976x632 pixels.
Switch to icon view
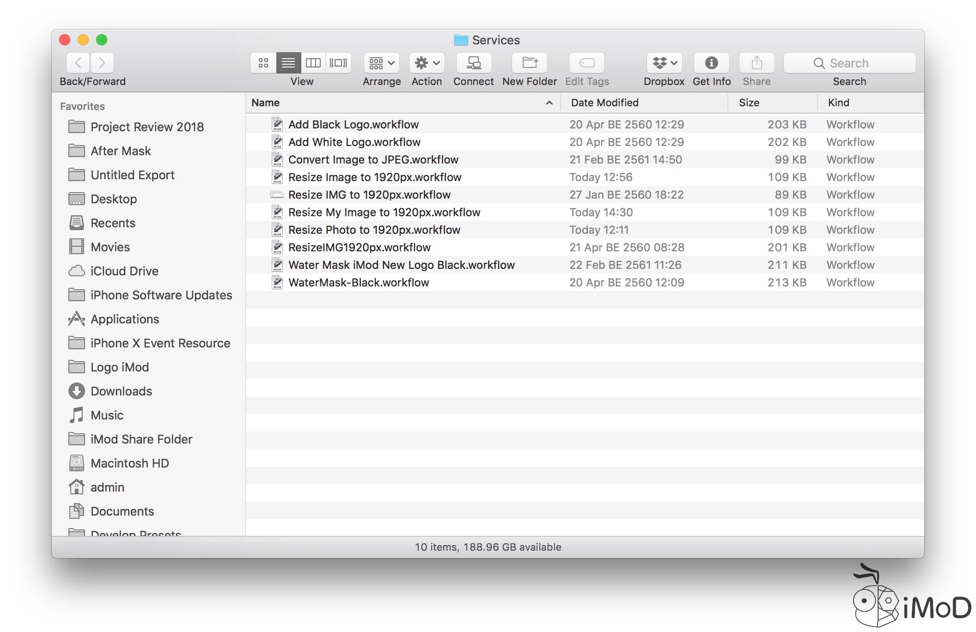pos(263,63)
